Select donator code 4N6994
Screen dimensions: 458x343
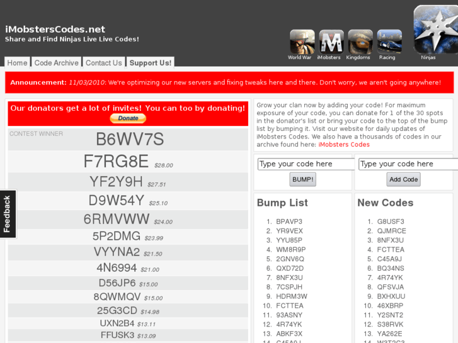click(x=117, y=267)
